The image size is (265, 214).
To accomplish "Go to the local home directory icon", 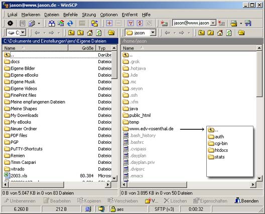I will coord(90,33).
